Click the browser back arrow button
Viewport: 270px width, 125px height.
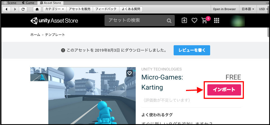(x=7, y=9)
